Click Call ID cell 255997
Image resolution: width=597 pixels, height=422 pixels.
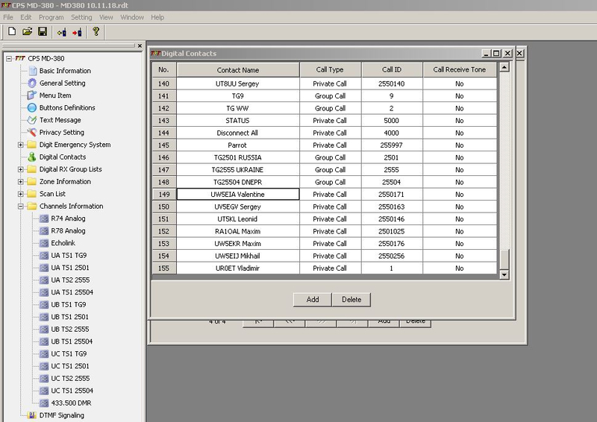coord(392,145)
